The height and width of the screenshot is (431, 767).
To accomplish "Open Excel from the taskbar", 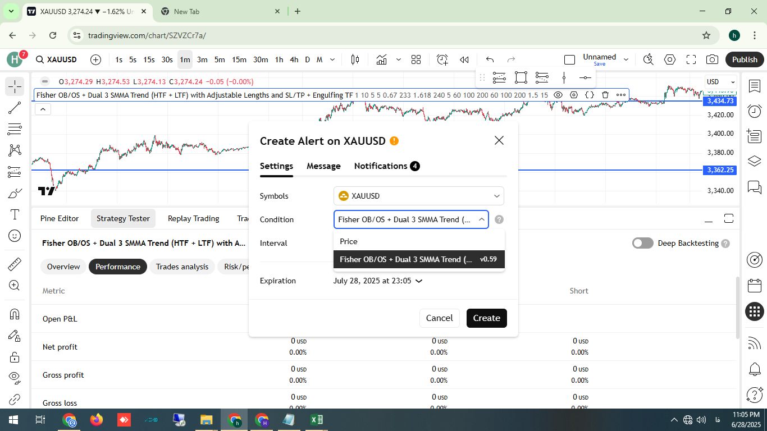I will pos(316,419).
